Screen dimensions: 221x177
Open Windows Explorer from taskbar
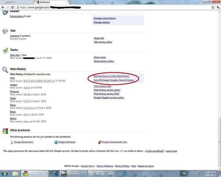tap(15, 174)
